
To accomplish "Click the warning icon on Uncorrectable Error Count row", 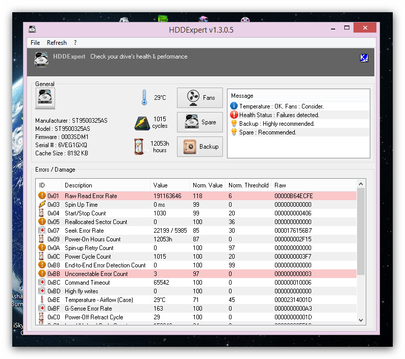I will point(42,273).
